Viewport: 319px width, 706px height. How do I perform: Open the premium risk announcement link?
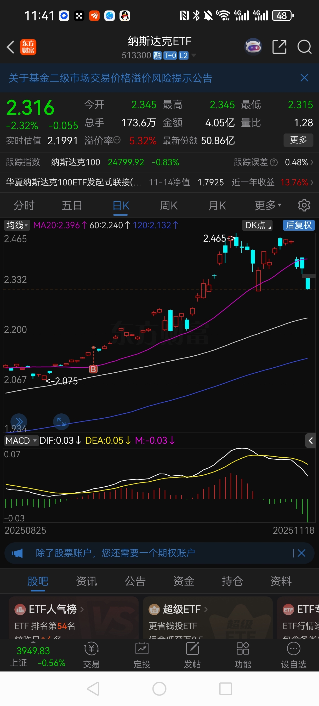pos(110,78)
